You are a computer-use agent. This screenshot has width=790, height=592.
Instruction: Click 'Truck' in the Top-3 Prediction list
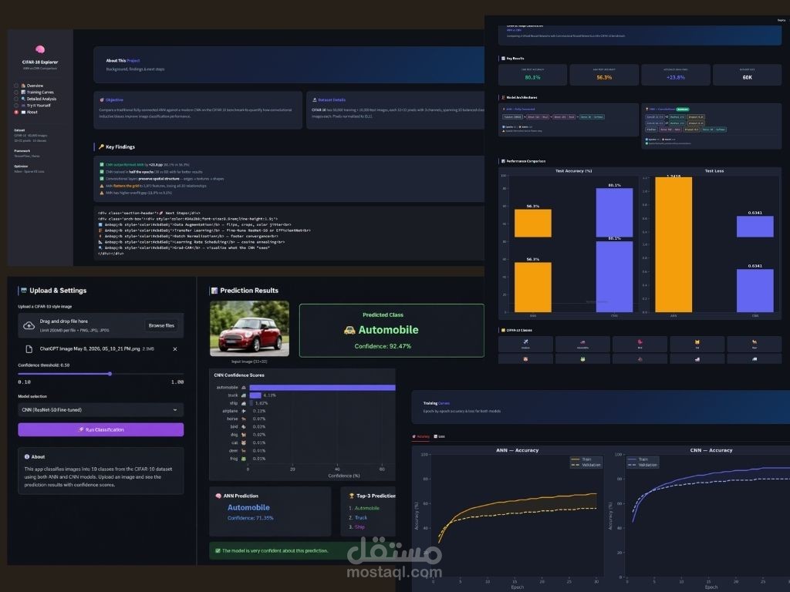point(361,517)
